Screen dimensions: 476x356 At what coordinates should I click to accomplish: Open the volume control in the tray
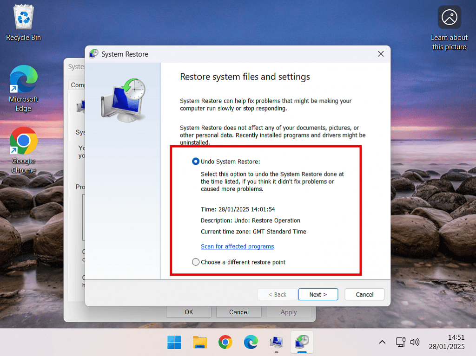pyautogui.click(x=415, y=343)
